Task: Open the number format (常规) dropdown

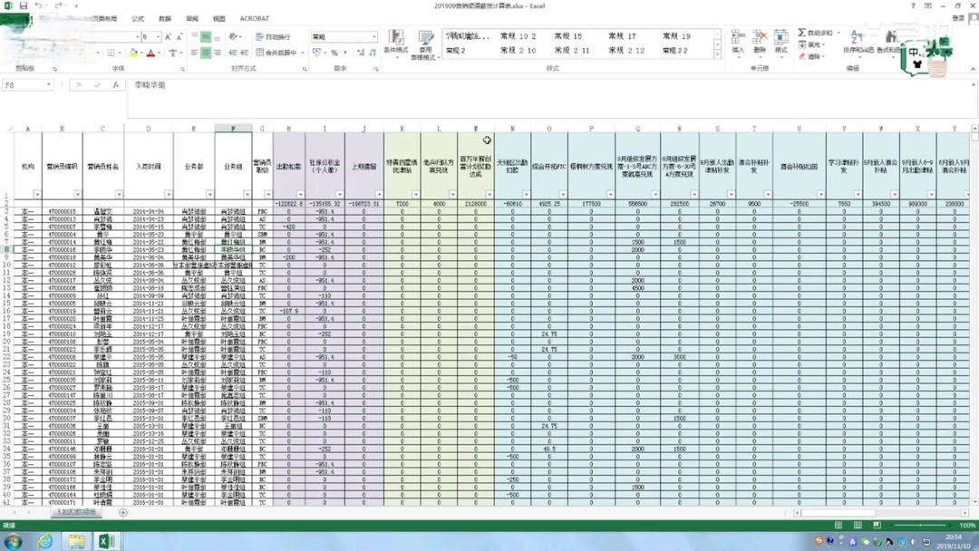Action: point(374,37)
